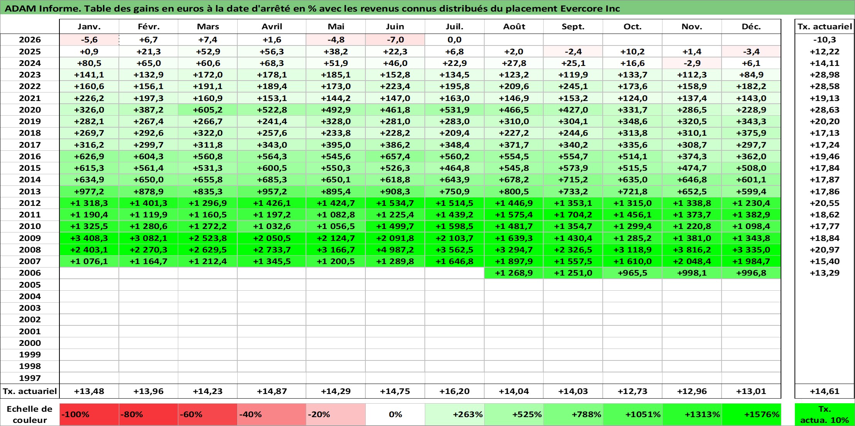Click cell +4 987,2 in the 2008 row
This screenshot has width=855, height=426.
click(395, 250)
